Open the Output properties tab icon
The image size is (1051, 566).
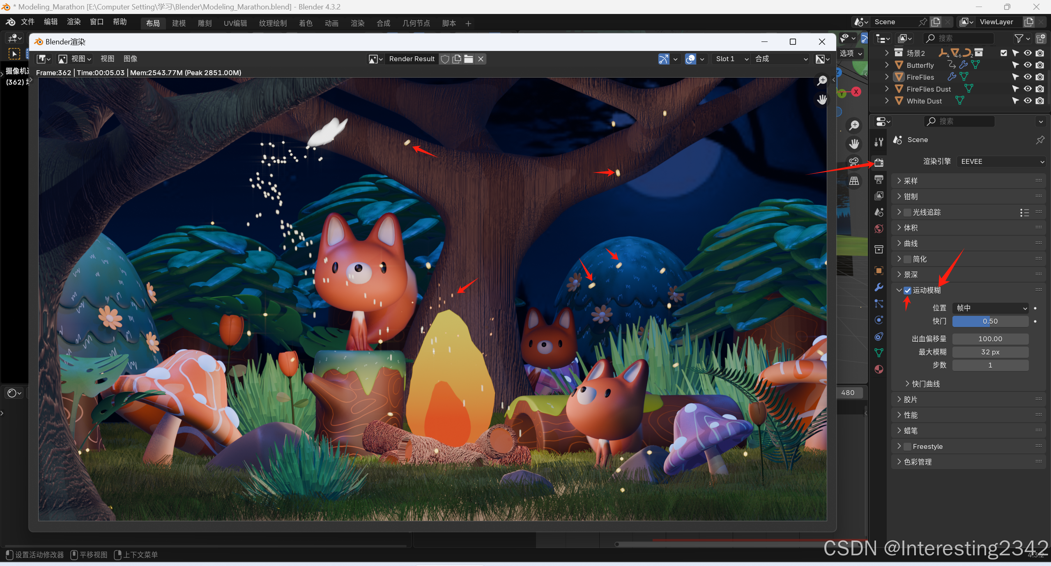click(879, 179)
